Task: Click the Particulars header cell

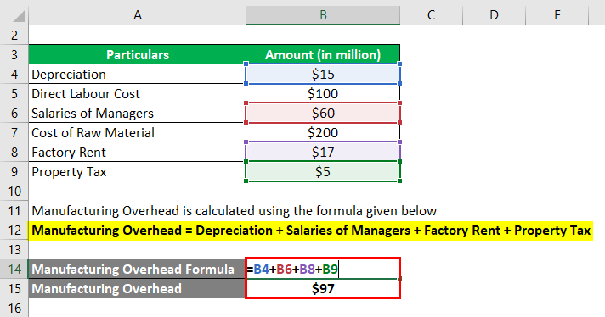Action: (138, 54)
